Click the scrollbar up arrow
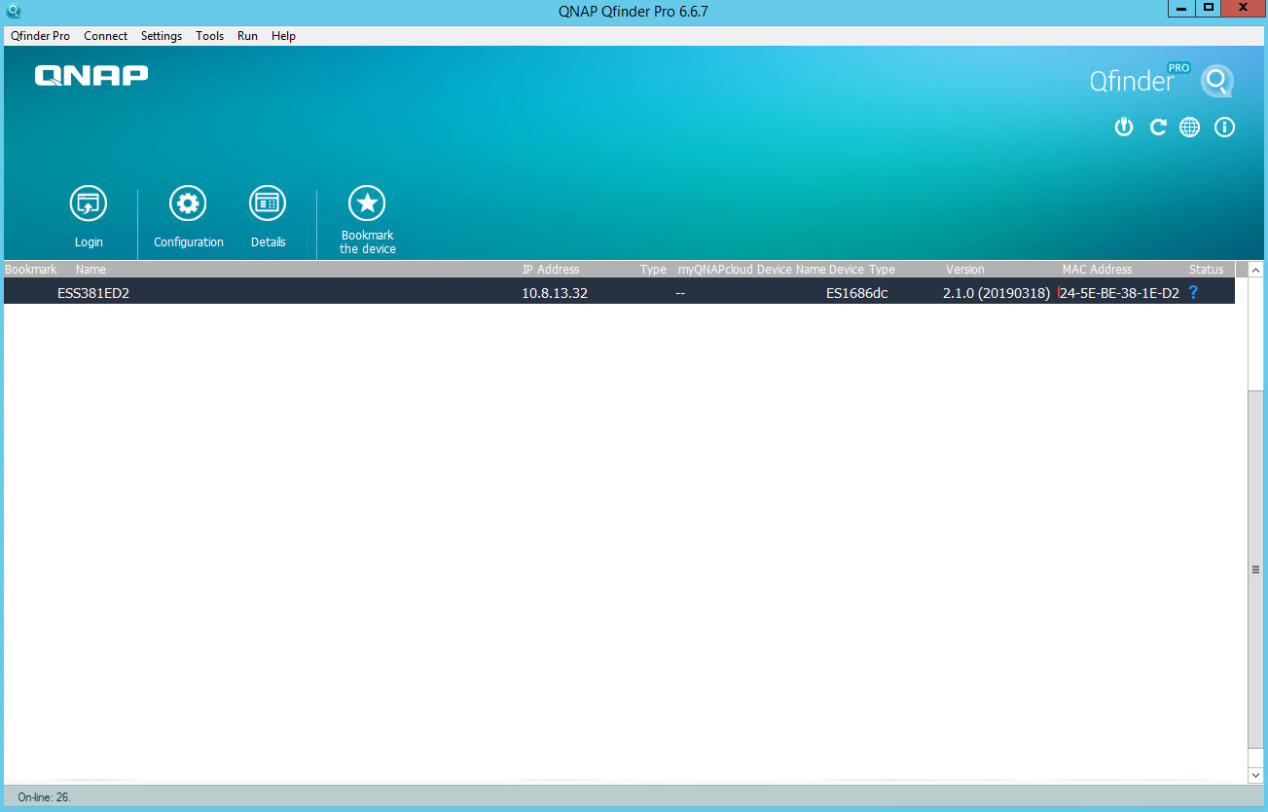This screenshot has height=812, width=1268. [1255, 270]
